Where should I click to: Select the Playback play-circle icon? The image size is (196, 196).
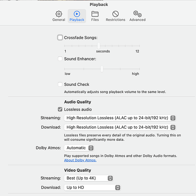click(77, 14)
